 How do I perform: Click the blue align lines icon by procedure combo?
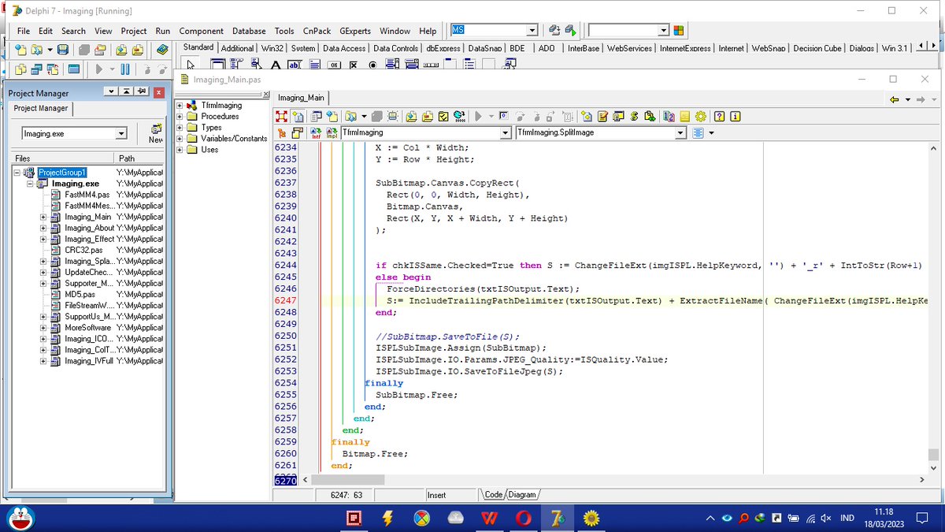[x=697, y=133]
